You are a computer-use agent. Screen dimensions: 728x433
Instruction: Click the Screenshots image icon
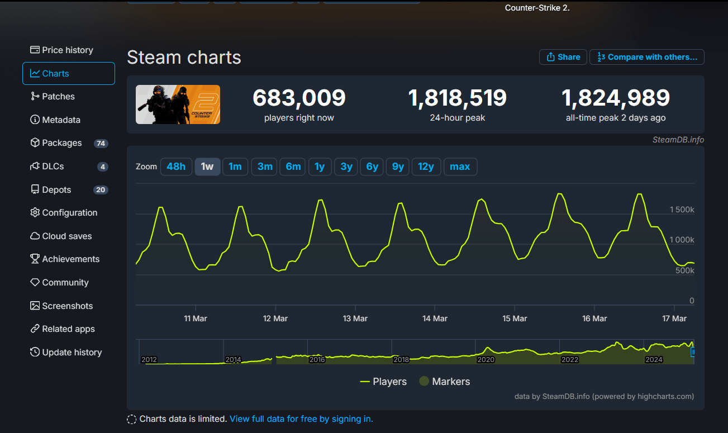pyautogui.click(x=35, y=306)
